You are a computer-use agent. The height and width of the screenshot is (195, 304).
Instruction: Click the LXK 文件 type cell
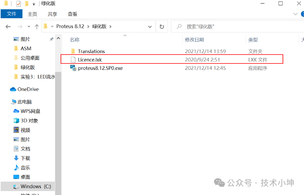(x=258, y=60)
